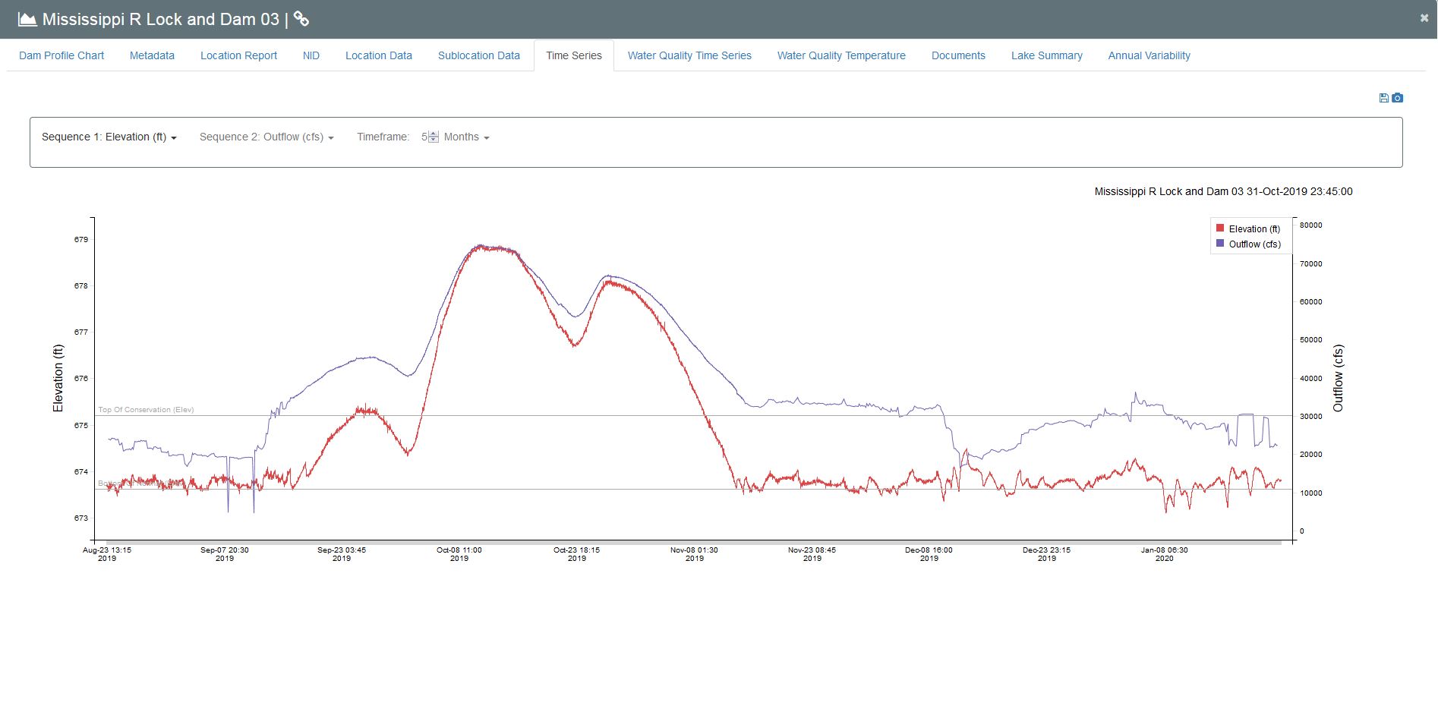The image size is (1438, 712).
Task: Capture chart image with the camera icon
Action: (x=1398, y=98)
